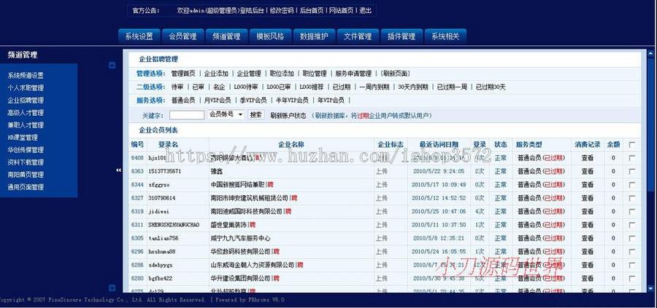657x308 pixels.
Task: Filter by 一周内到期 option
Action: 374,87
